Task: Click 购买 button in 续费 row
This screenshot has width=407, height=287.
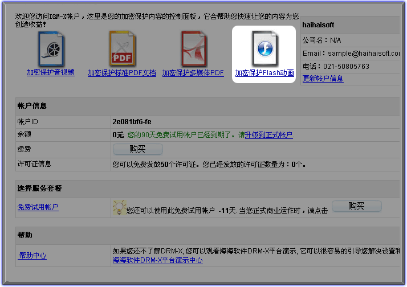Action: 138,149
